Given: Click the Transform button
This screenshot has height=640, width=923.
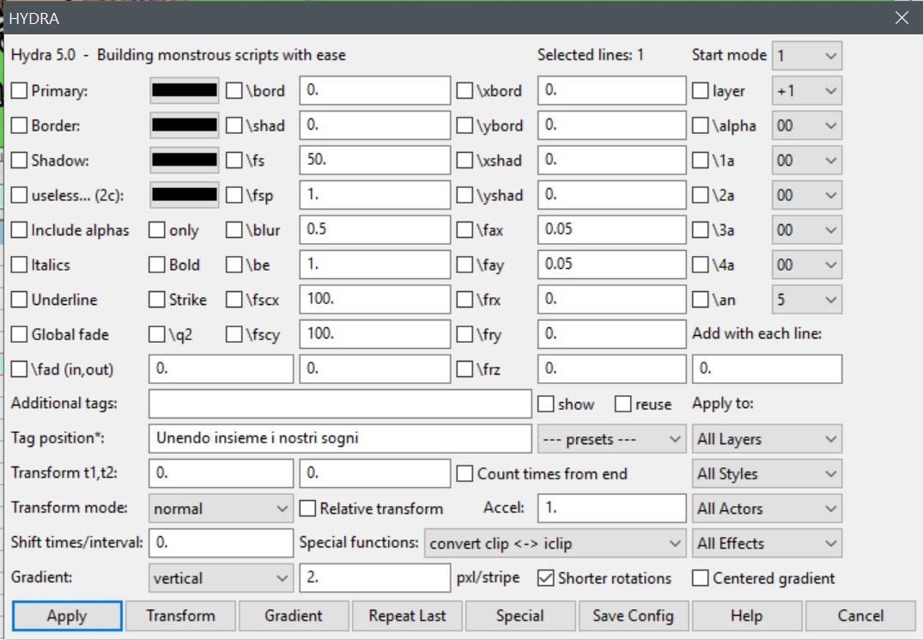Looking at the screenshot, I should (180, 616).
